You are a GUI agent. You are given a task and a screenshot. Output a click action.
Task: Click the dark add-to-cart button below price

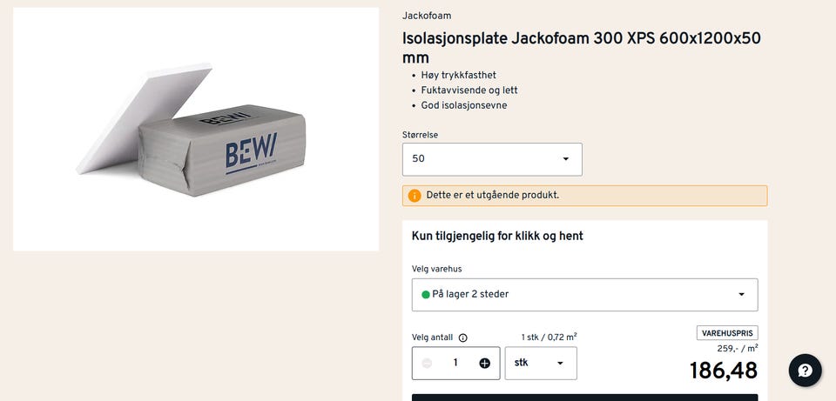click(x=585, y=398)
